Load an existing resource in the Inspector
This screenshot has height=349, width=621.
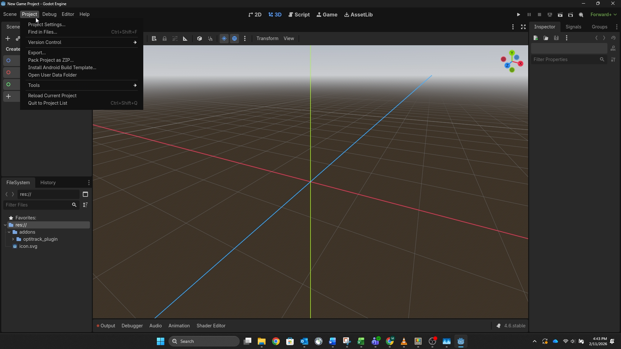546,38
